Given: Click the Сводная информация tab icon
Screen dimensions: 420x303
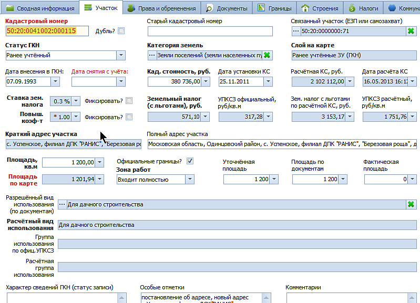Looking at the screenshot, I should tap(10, 8).
